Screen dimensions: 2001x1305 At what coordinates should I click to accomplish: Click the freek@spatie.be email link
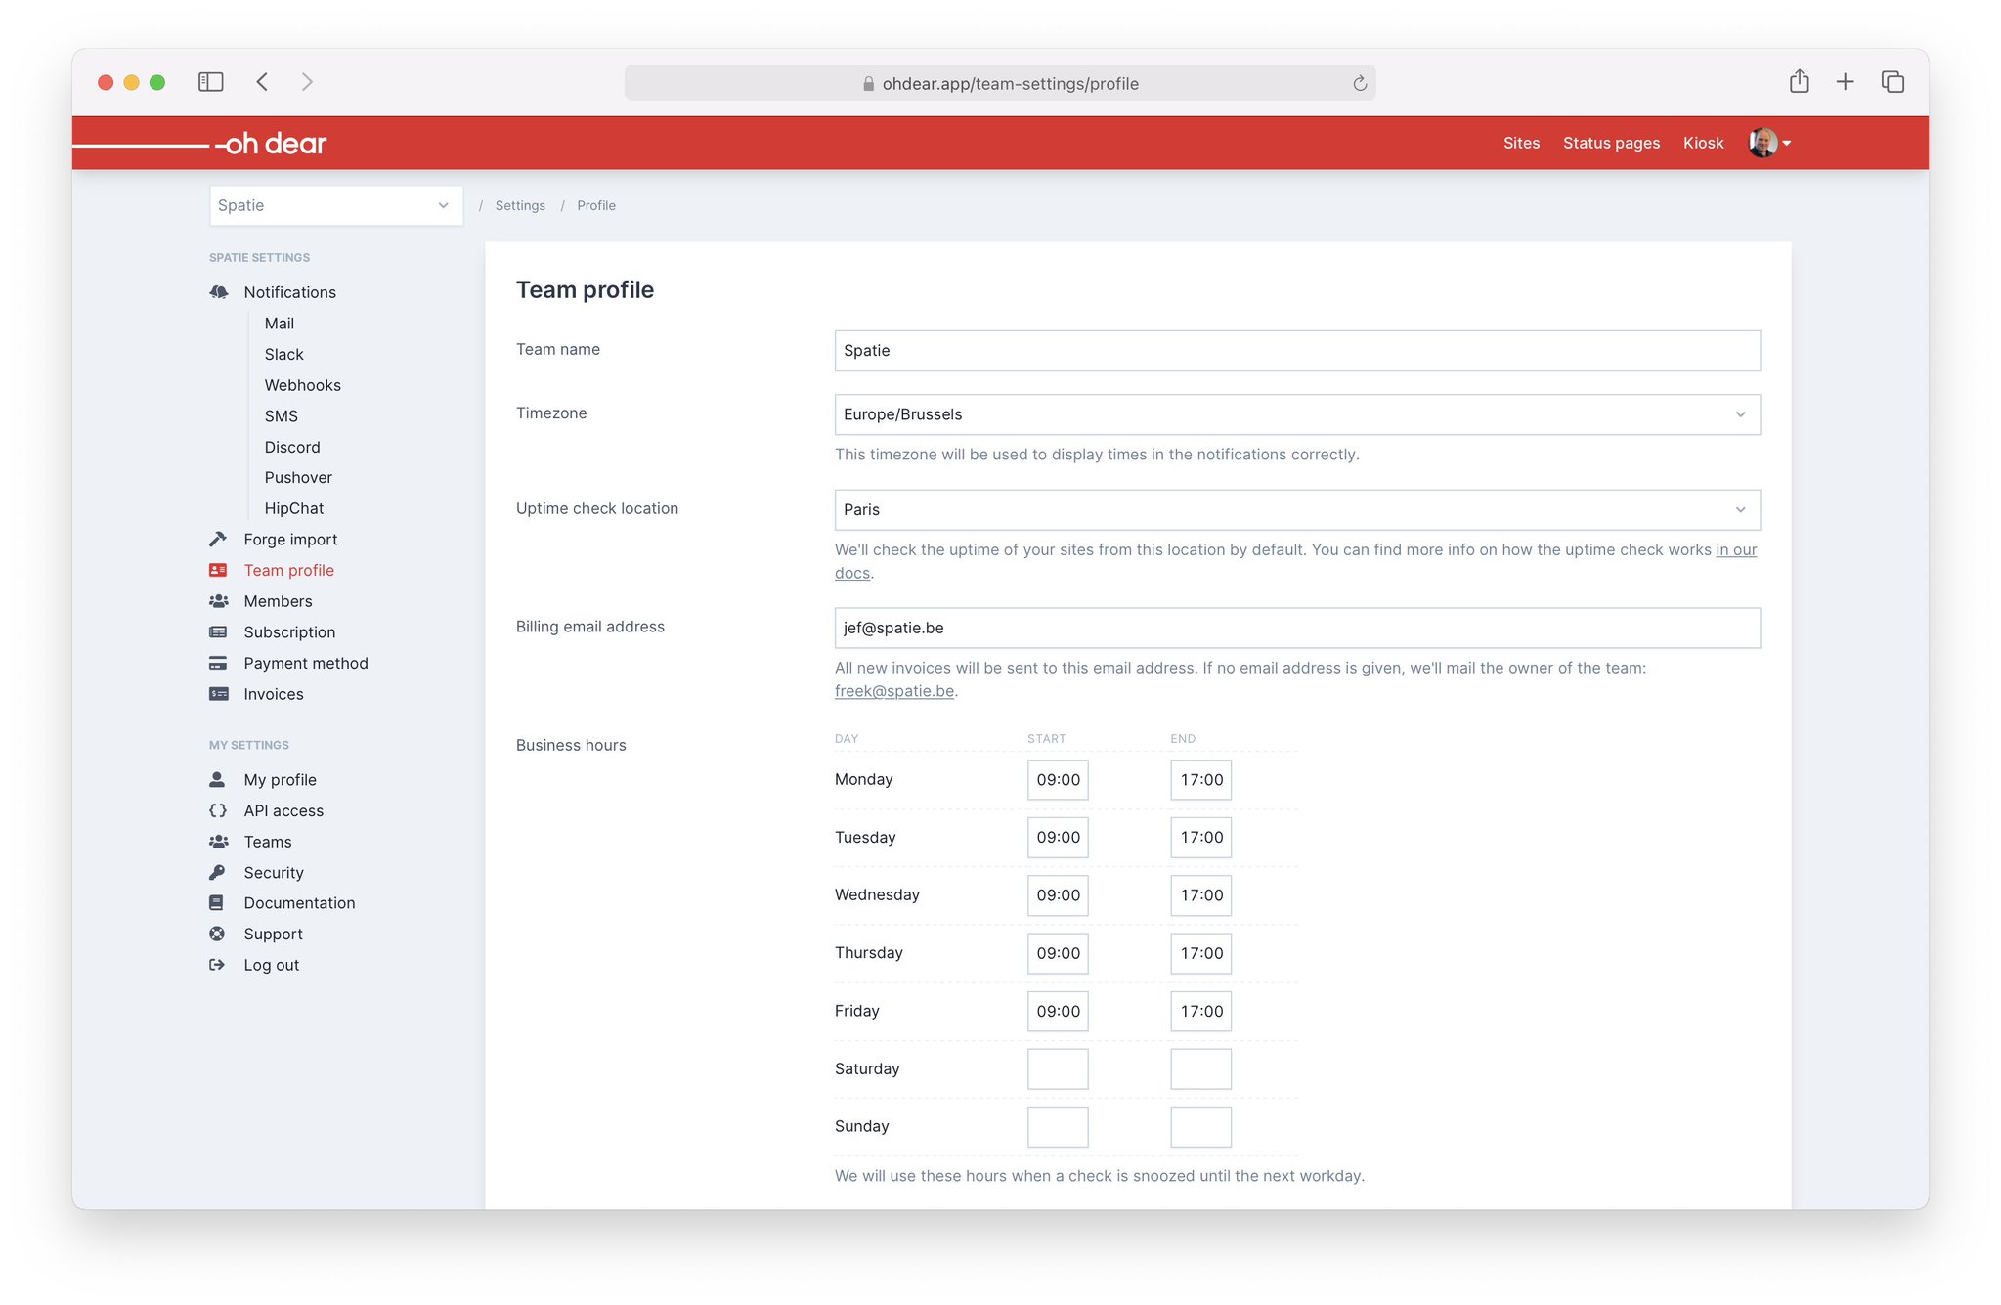(x=893, y=691)
